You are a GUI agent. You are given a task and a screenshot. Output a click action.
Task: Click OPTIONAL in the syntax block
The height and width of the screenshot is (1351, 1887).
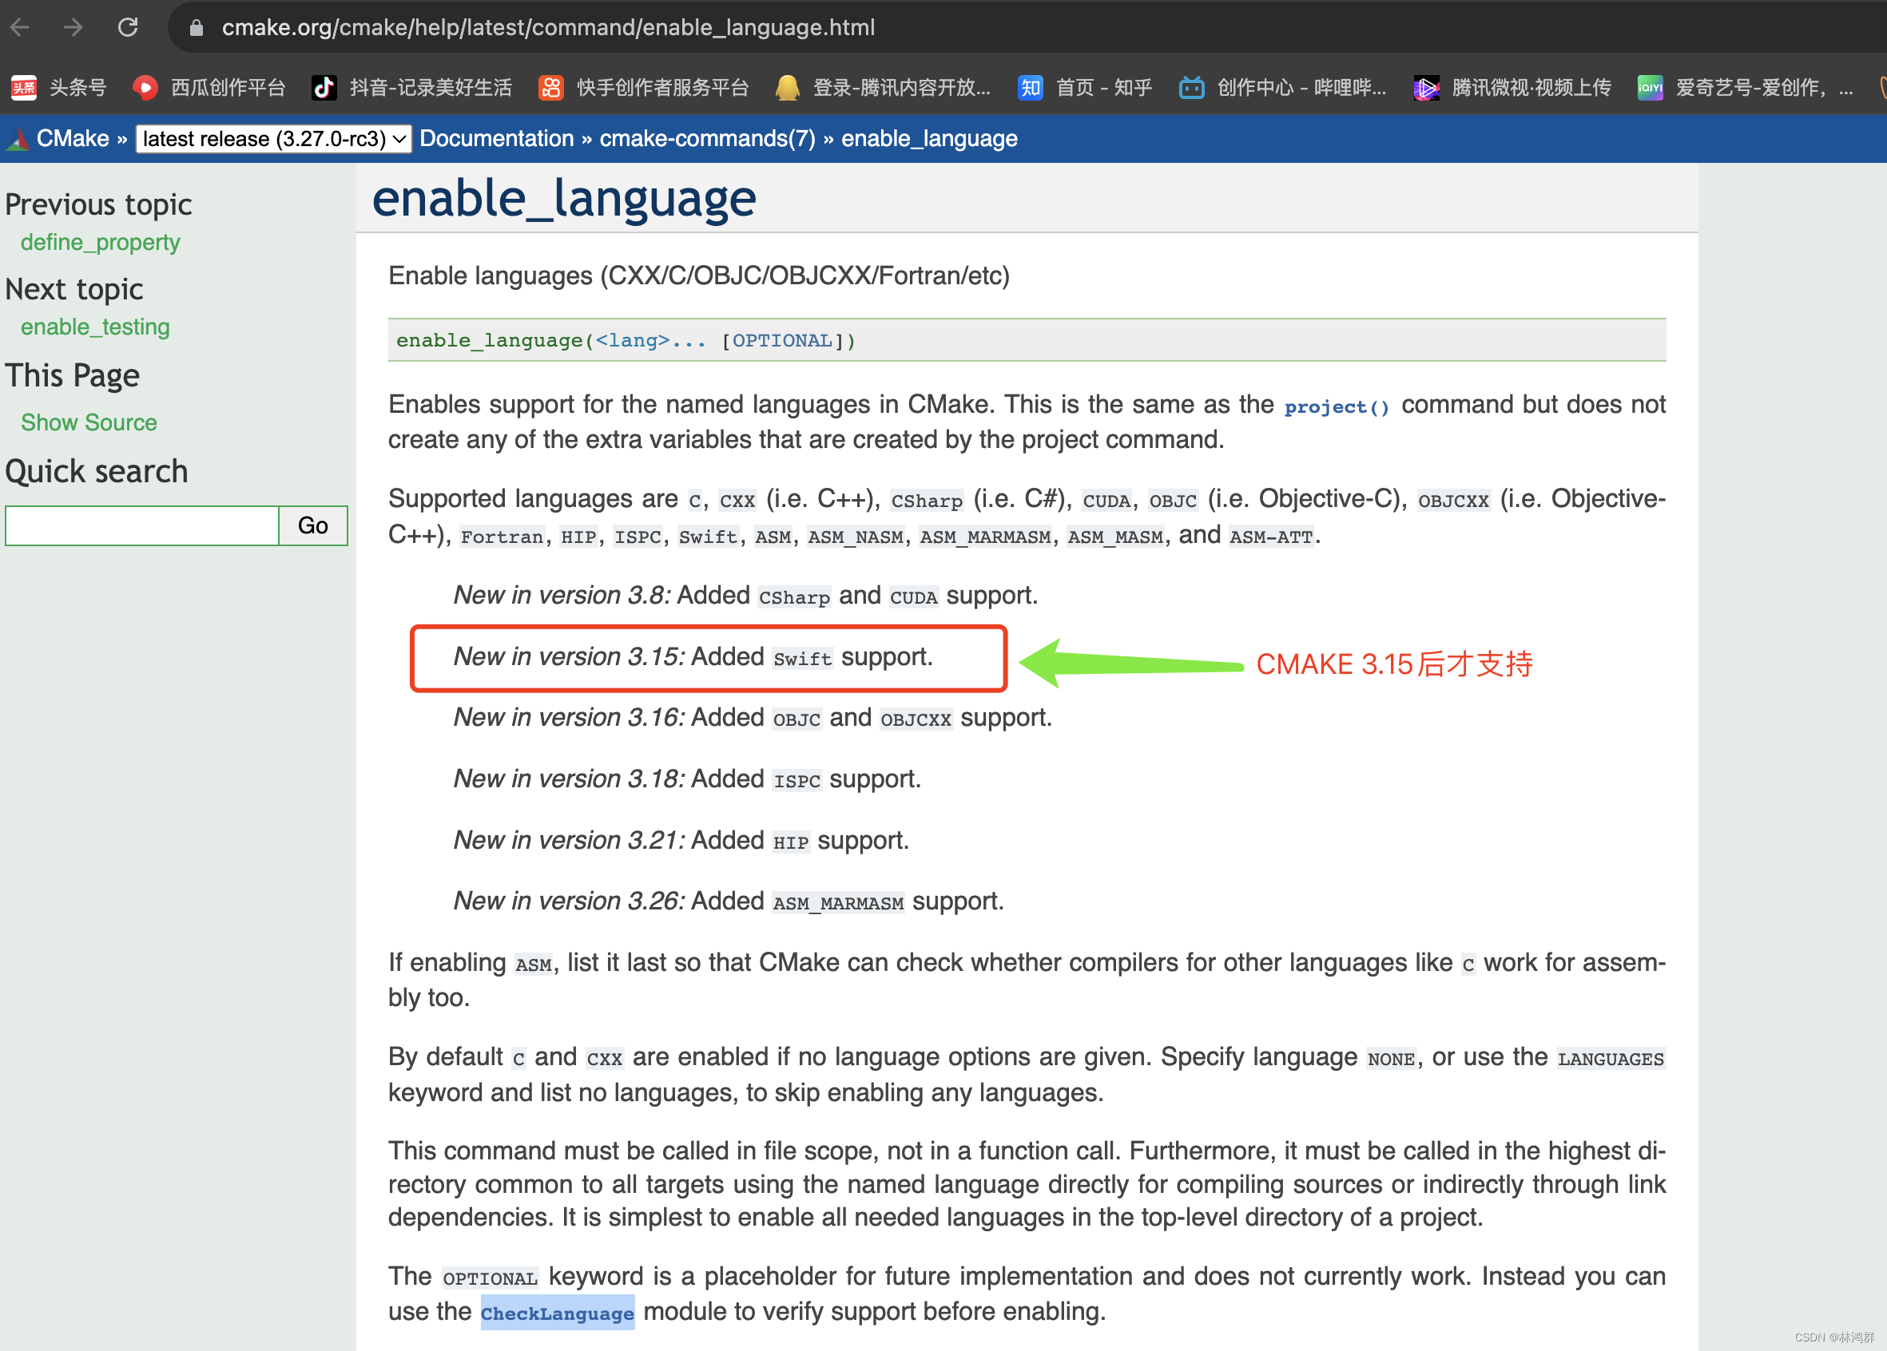click(x=781, y=340)
